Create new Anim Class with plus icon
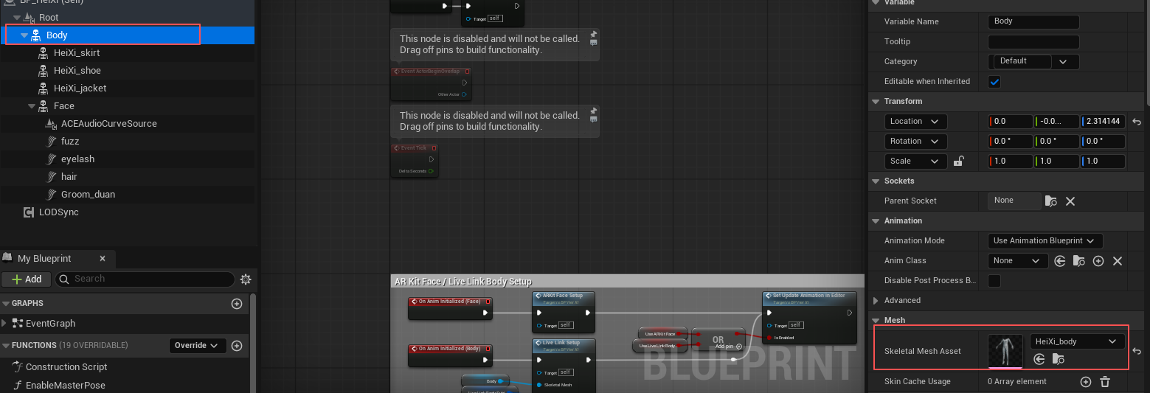Image resolution: width=1150 pixels, height=393 pixels. 1098,261
